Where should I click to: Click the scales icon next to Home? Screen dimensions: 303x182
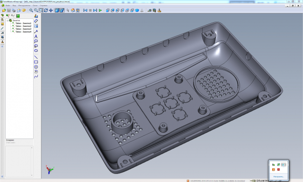(x=78, y=10)
